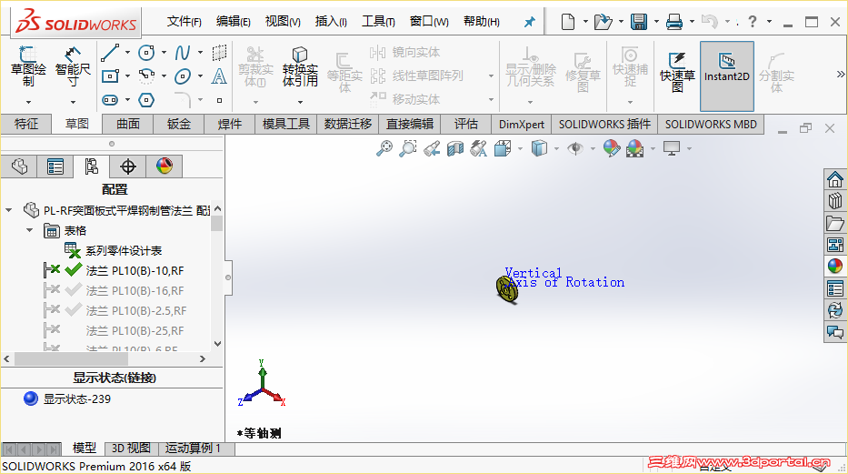Click the Previous View icon
This screenshot has width=848, height=474.
click(x=432, y=148)
